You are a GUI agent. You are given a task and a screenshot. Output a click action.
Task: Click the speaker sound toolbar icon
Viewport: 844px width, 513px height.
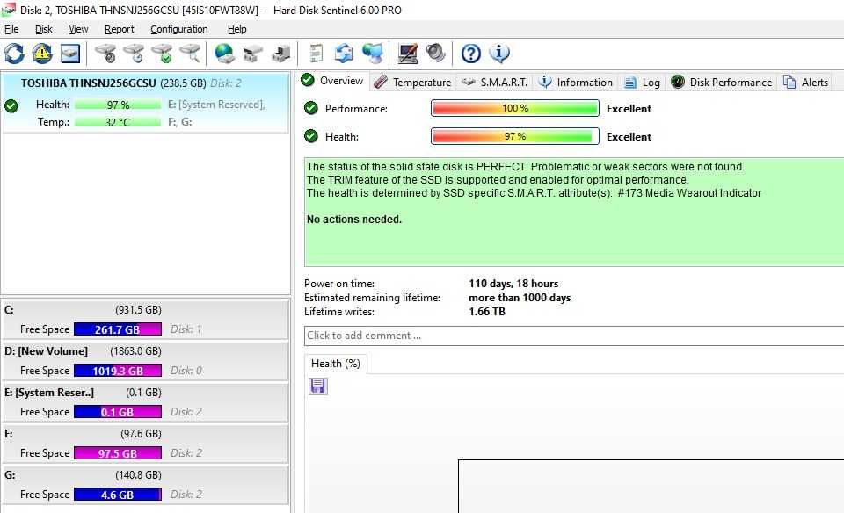(436, 54)
